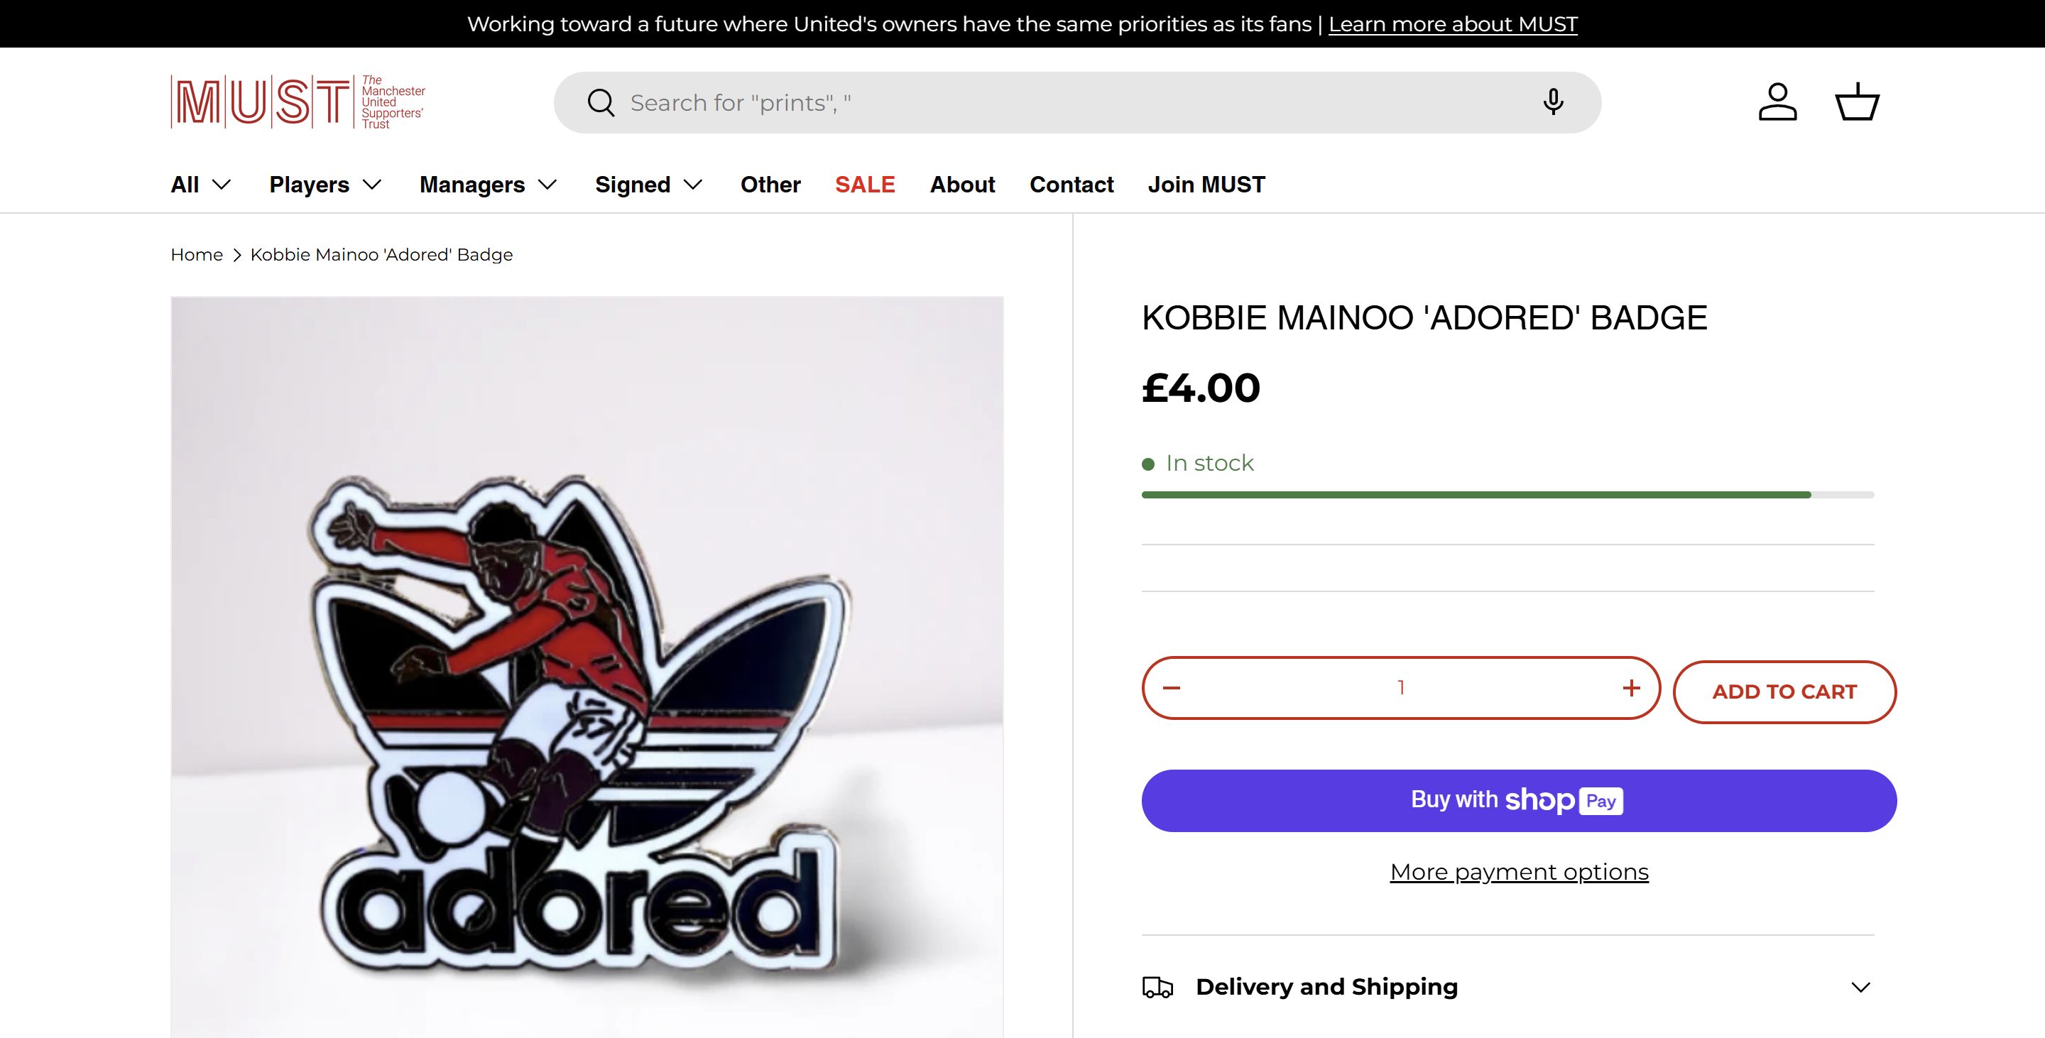Expand Delivery and Shipping section
The width and height of the screenshot is (2045, 1038).
coord(1508,987)
